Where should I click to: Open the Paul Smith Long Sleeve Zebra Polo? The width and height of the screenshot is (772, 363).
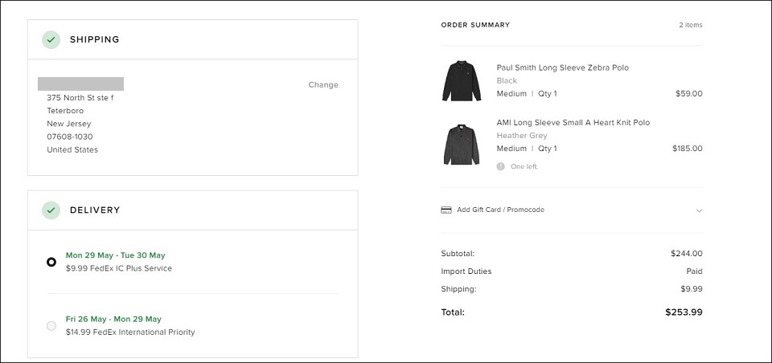pyautogui.click(x=562, y=67)
